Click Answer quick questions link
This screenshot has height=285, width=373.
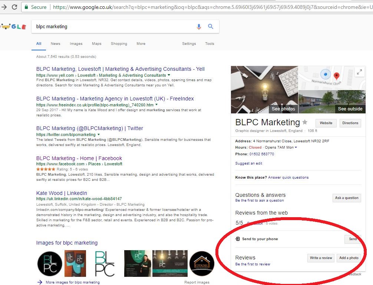(x=288, y=177)
